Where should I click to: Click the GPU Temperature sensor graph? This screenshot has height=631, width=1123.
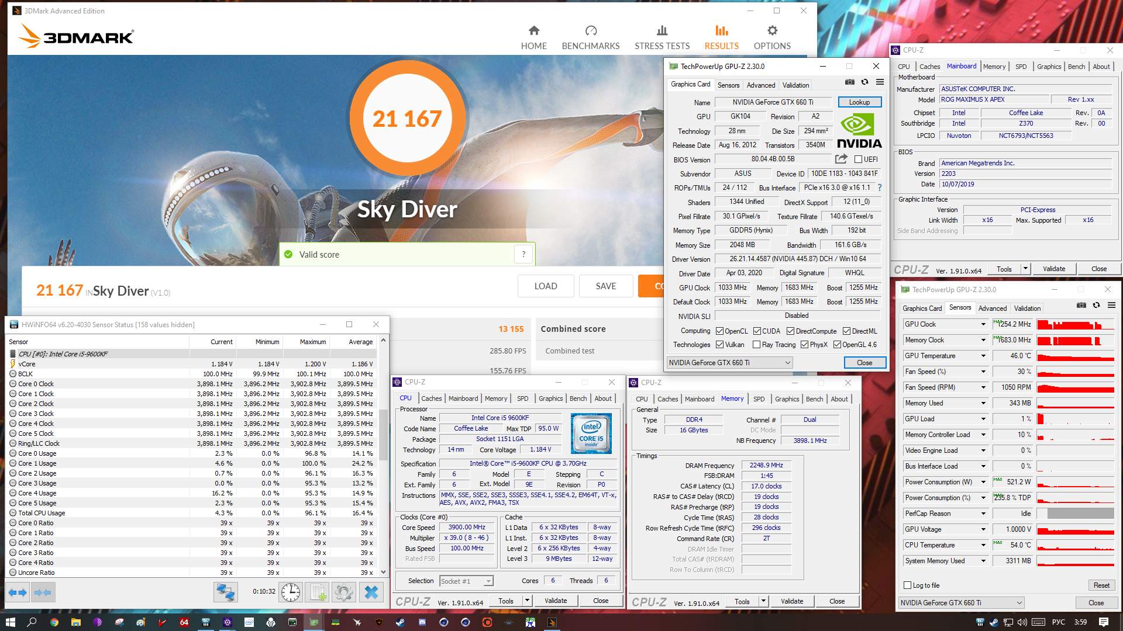click(x=1075, y=356)
